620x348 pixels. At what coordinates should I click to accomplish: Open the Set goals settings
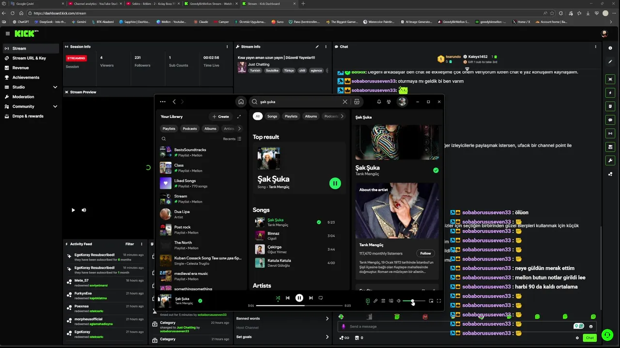click(282, 337)
